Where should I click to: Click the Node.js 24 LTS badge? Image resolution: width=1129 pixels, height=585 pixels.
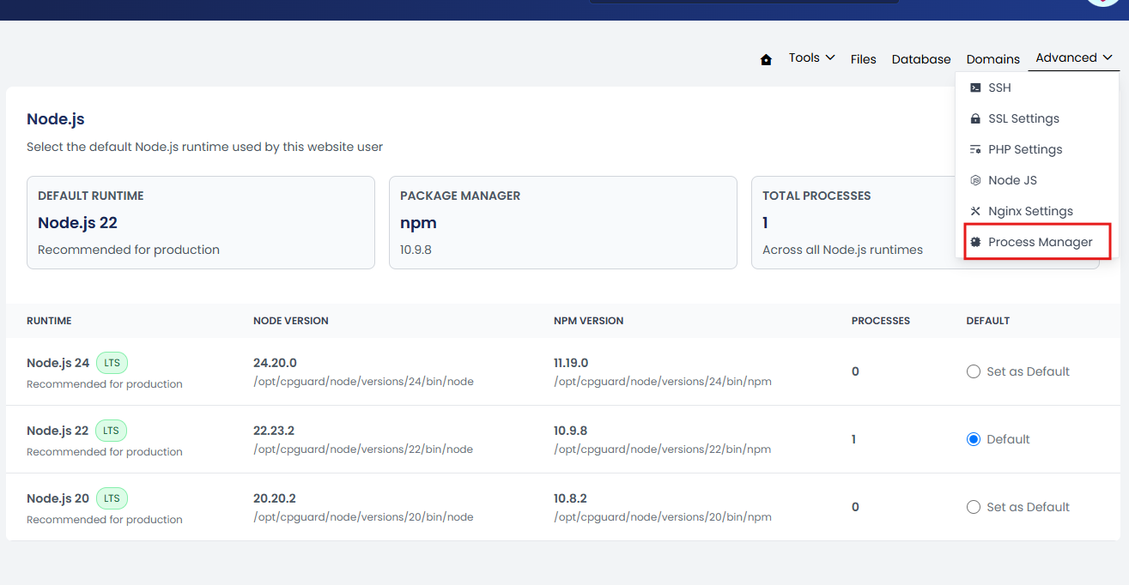click(112, 363)
